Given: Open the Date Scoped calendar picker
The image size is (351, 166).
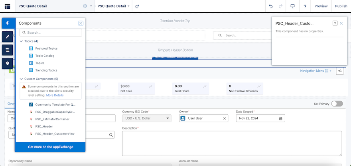Looking at the screenshot, I should coord(280,118).
